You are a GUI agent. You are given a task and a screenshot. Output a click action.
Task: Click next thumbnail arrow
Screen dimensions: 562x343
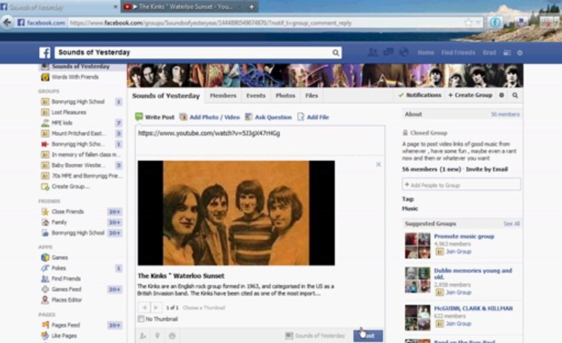(156, 308)
